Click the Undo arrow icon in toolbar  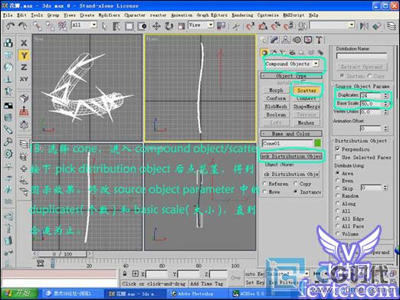coord(10,26)
